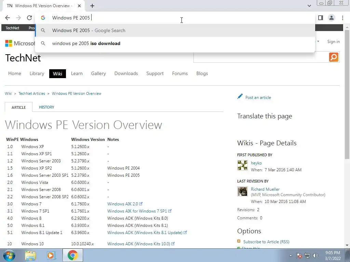
Task: Select the Wiki navigation tab
Action: pos(57,74)
